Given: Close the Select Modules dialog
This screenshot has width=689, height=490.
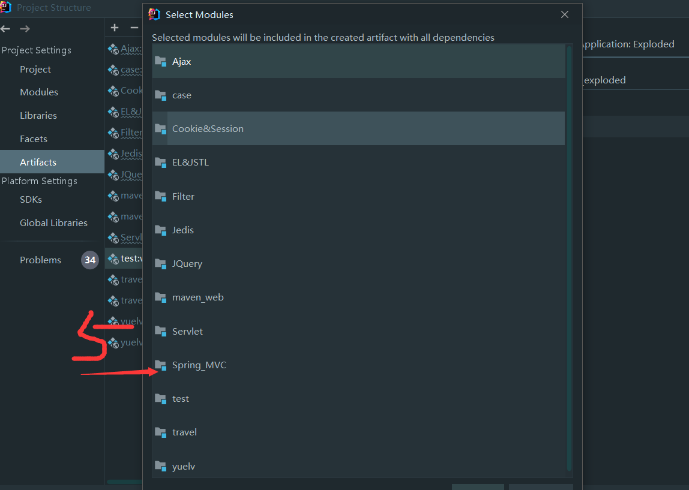Looking at the screenshot, I should click(x=564, y=14).
